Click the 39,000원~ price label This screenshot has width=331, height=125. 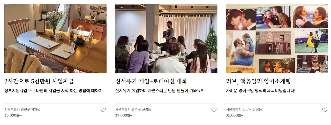click(124, 115)
